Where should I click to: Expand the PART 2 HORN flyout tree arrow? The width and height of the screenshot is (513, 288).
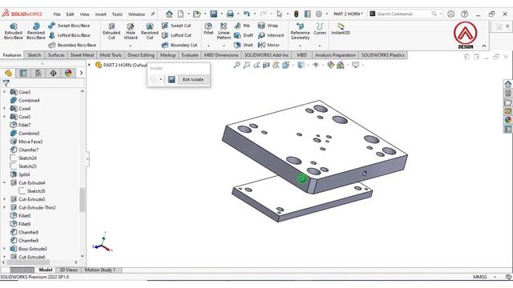coord(89,65)
